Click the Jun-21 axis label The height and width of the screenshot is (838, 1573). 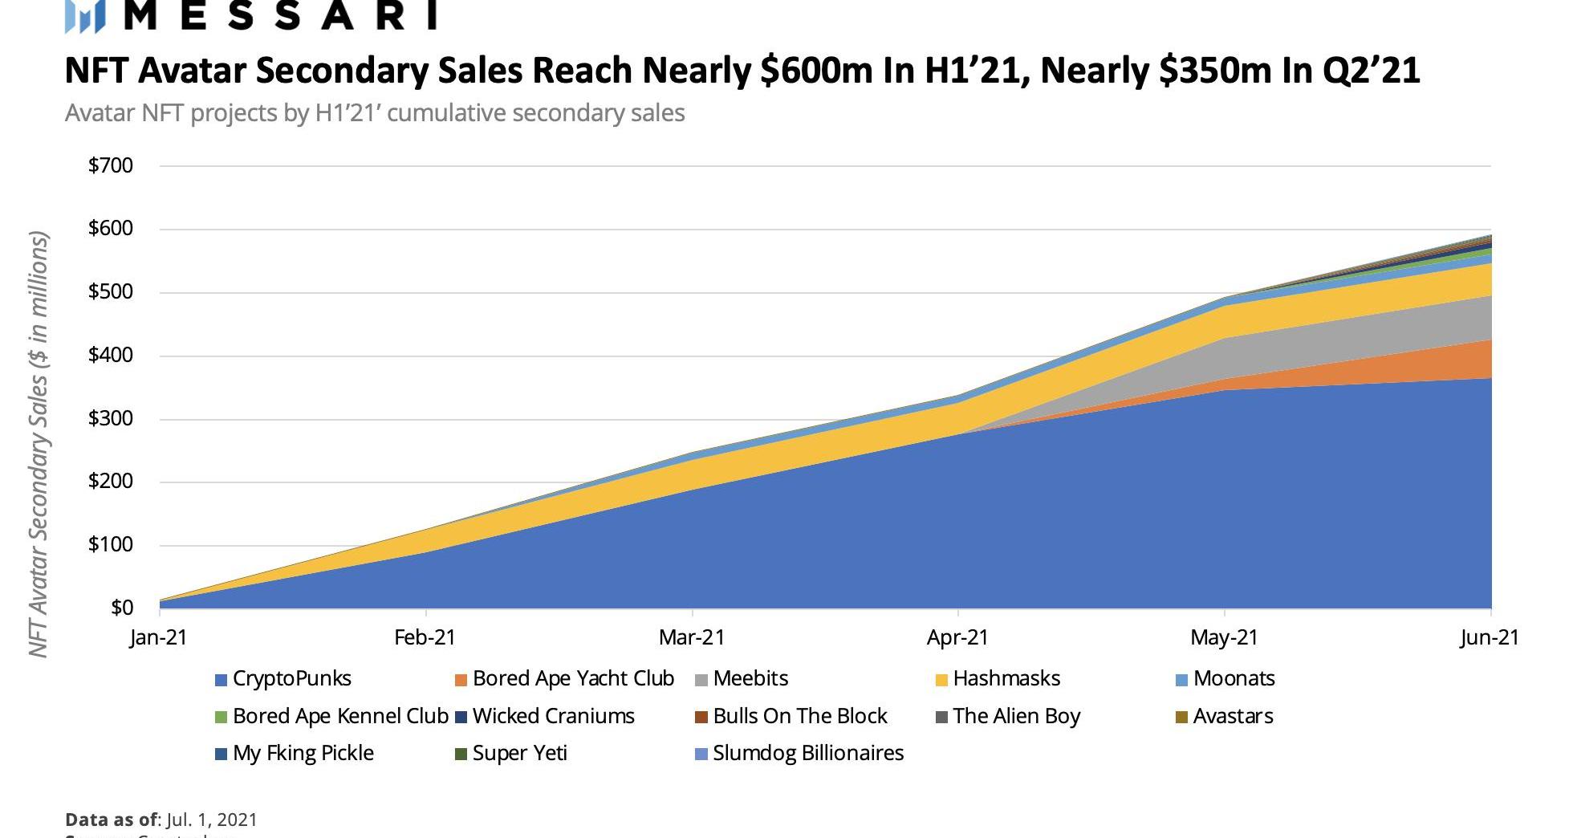pyautogui.click(x=1490, y=638)
